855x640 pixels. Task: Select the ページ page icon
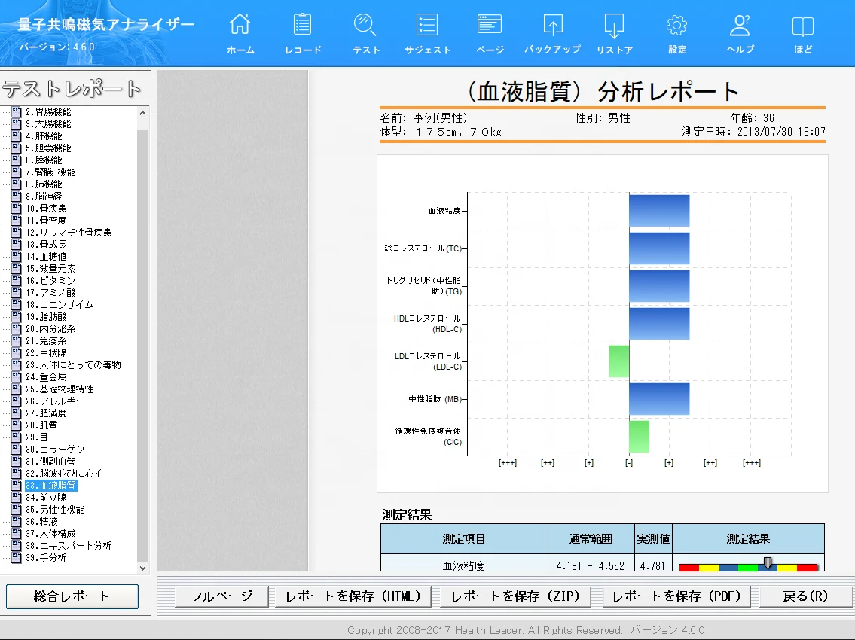(490, 34)
